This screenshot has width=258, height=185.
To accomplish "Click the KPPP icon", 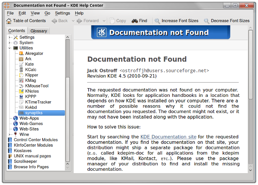I will click(x=21, y=96).
